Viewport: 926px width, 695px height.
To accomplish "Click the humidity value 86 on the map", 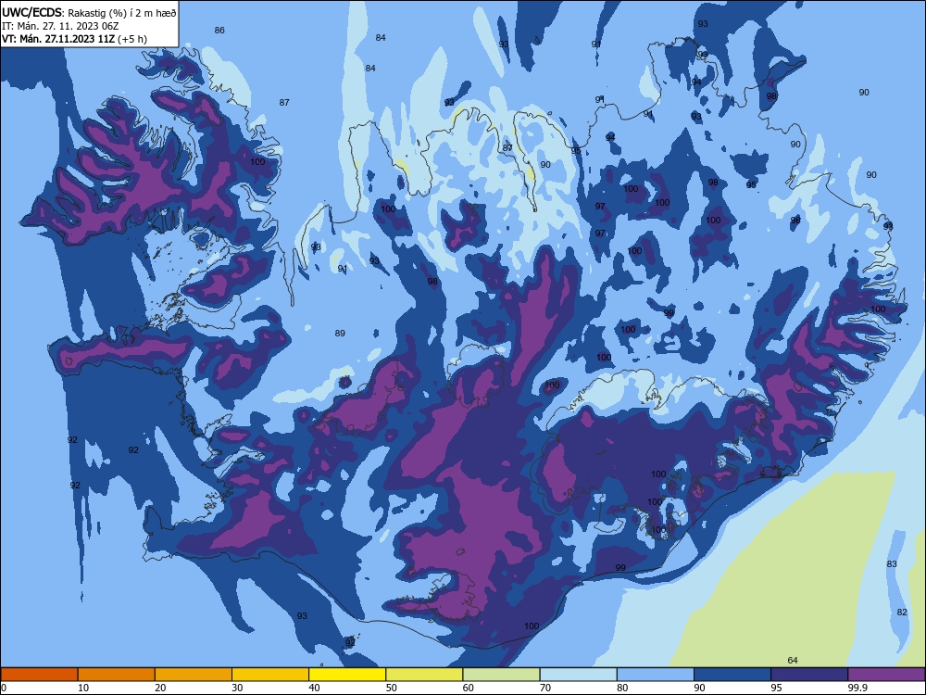I will [219, 31].
